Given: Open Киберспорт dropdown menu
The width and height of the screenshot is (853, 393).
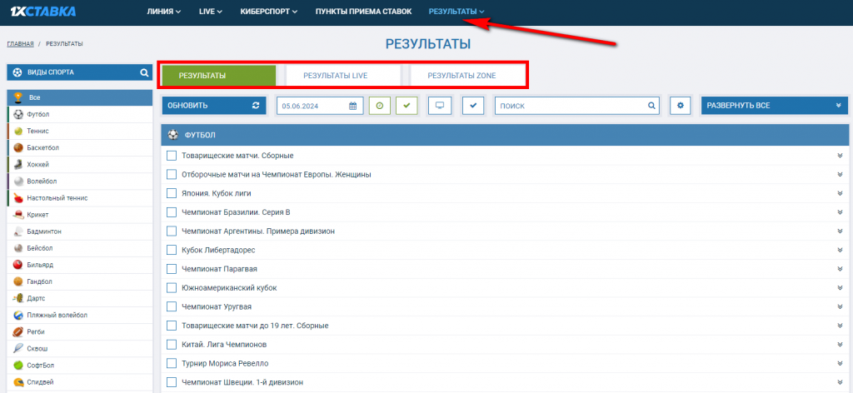Looking at the screenshot, I should point(269,12).
